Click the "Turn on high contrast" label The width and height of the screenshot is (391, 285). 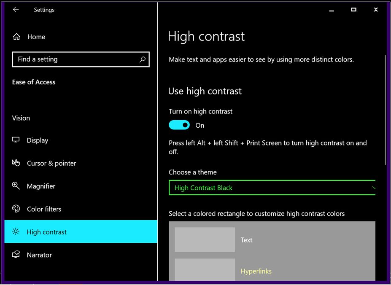point(200,111)
